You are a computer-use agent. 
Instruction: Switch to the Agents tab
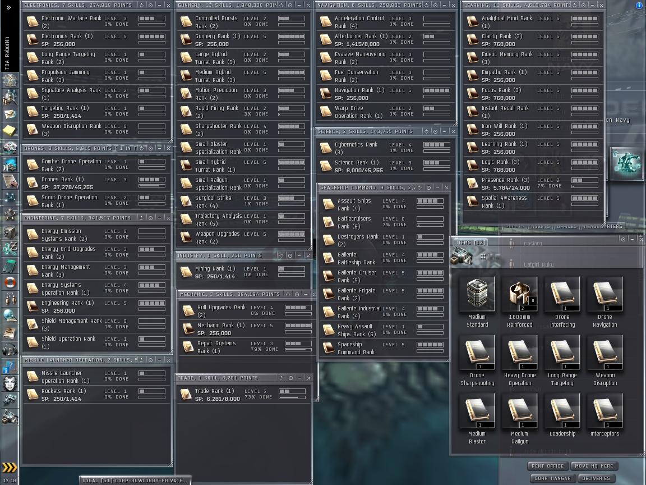point(540,226)
